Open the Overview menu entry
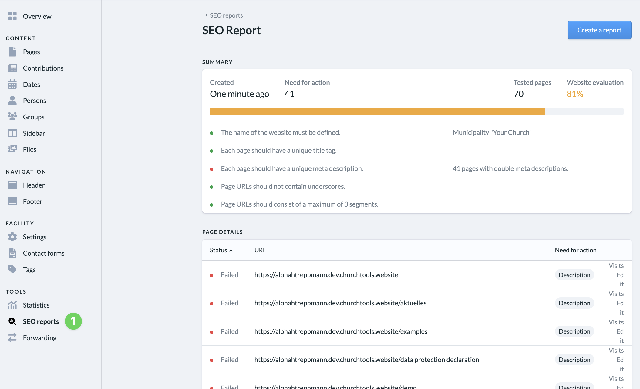 pos(37,16)
